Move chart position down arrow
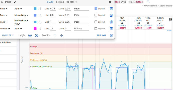Screen dimensions: 173x90 (x=62, y=35)
